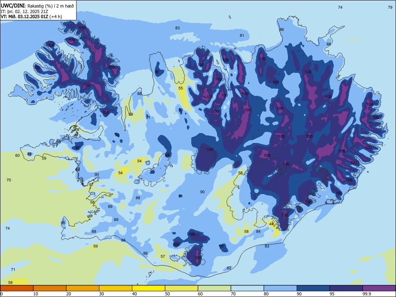Click the dark blue 90–95 legend swatch
The width and height of the screenshot is (396, 297).
coord(313,288)
